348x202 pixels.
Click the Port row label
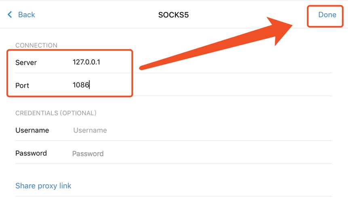coord(22,85)
